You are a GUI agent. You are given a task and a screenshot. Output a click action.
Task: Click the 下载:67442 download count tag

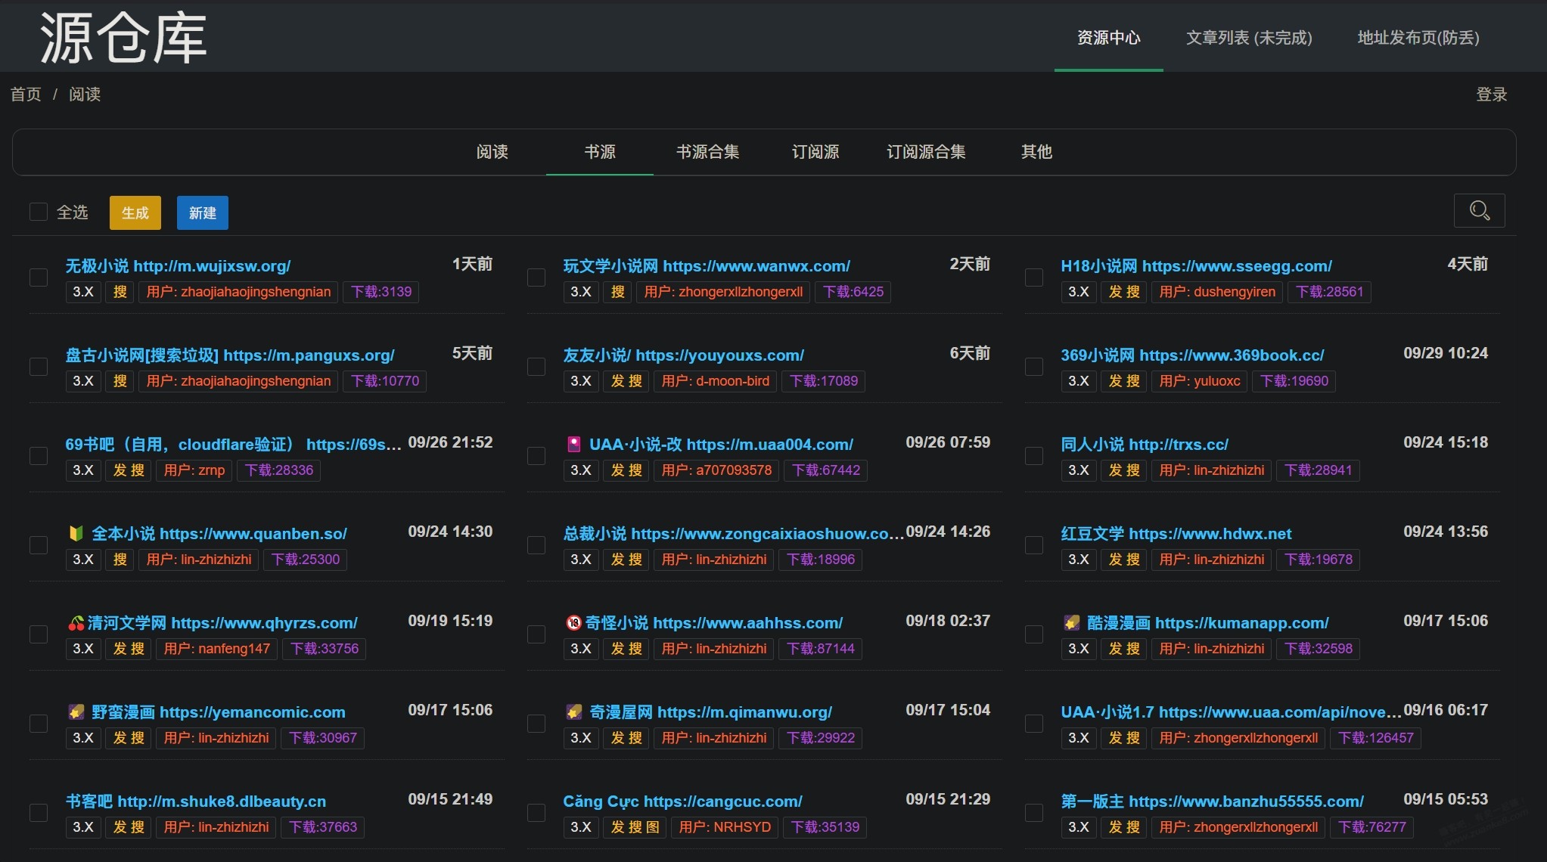coord(825,470)
